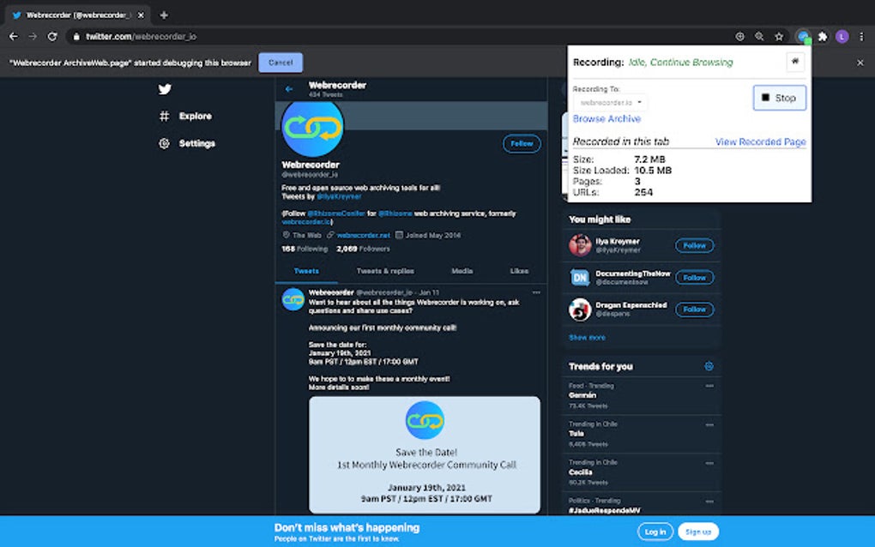Follow Ilya Kreymer

click(x=694, y=245)
